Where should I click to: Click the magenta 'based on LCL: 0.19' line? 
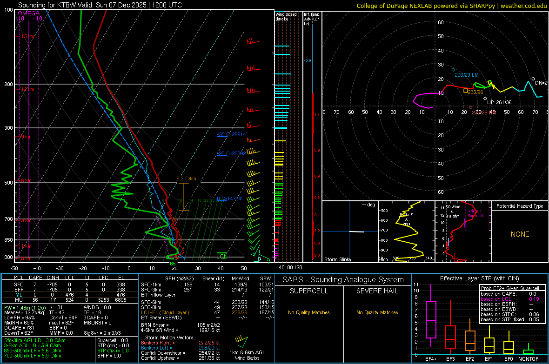pyautogui.click(x=510, y=299)
